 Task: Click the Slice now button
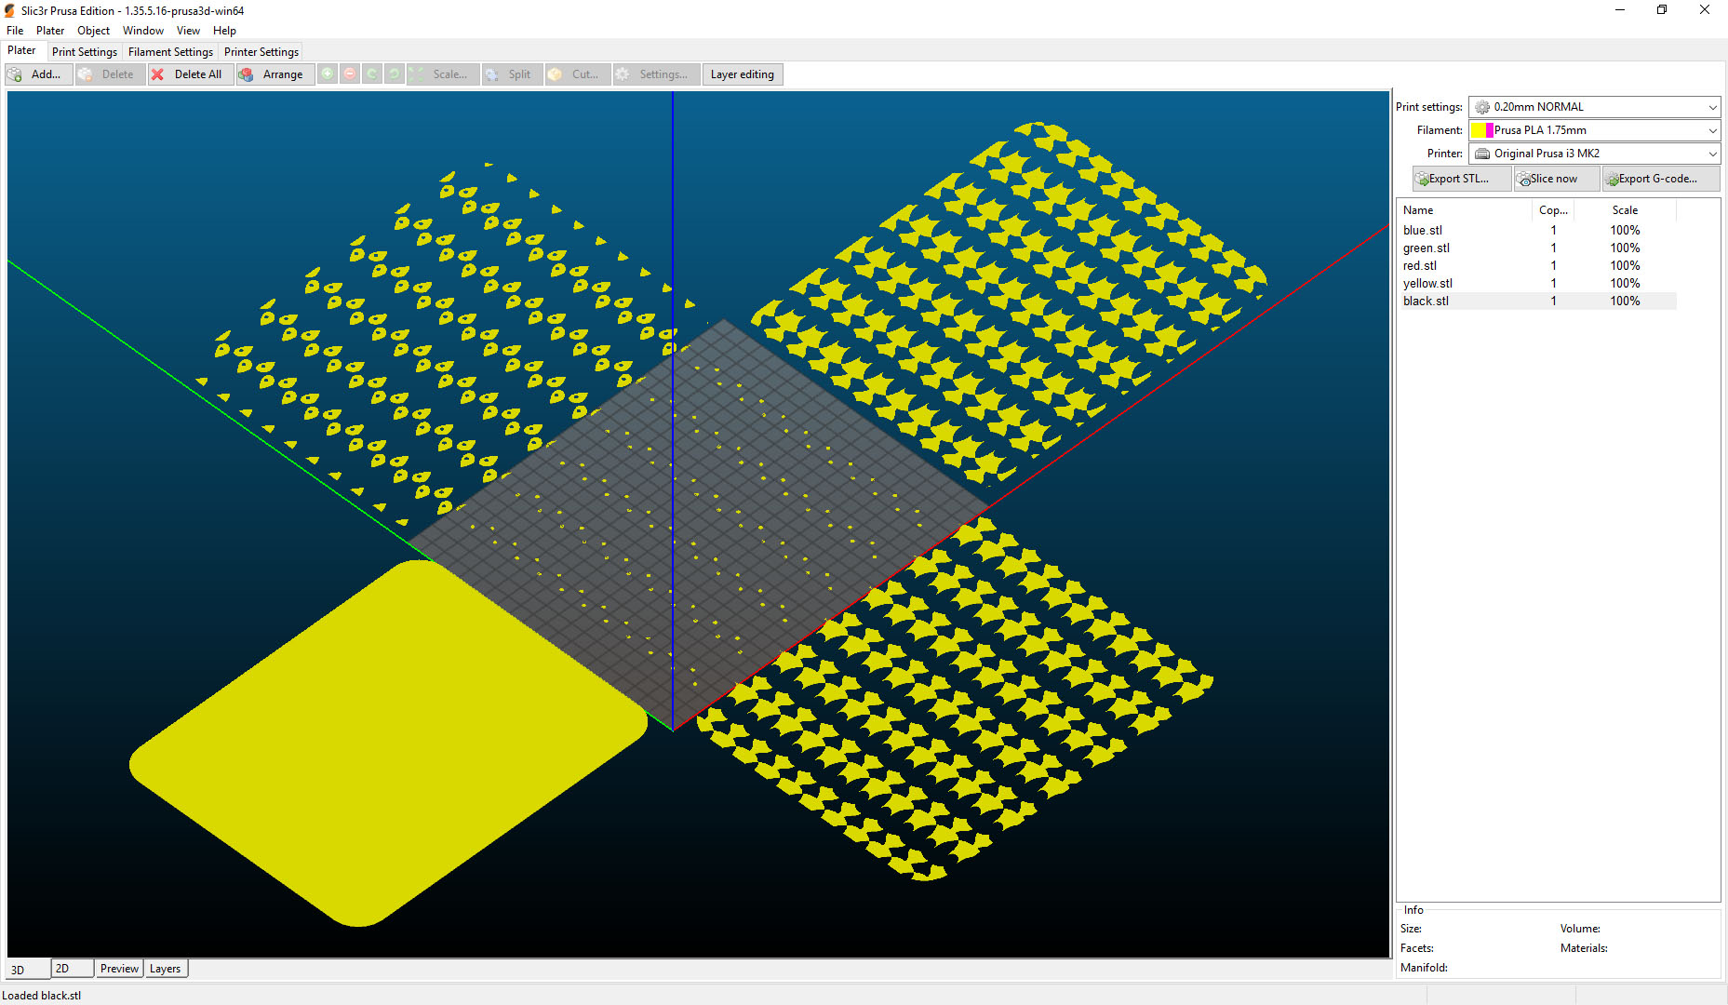[x=1555, y=178]
